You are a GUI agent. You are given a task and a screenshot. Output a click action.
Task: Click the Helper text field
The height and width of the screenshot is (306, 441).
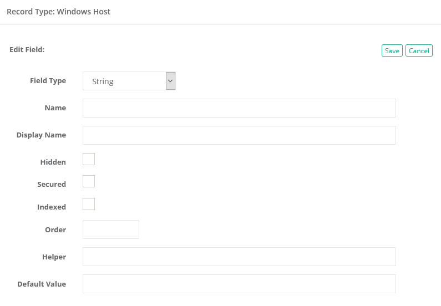tap(239, 257)
